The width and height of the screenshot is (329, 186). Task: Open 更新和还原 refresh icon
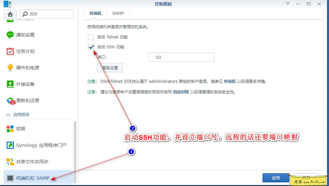coord(11,101)
